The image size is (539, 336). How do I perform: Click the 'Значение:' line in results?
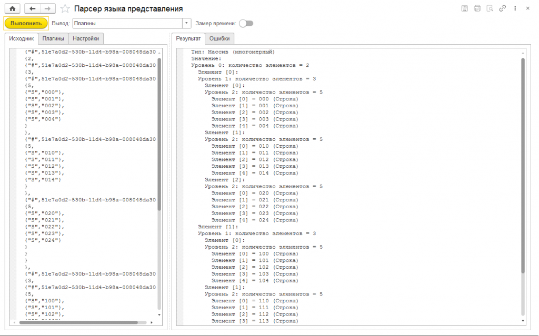click(206, 59)
